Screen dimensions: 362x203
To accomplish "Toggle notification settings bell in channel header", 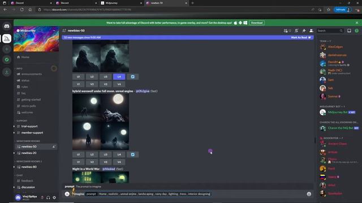I will [x=296, y=30].
